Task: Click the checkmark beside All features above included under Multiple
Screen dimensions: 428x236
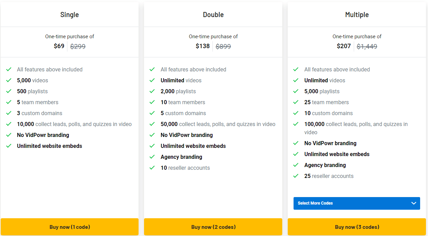Action: (x=296, y=69)
